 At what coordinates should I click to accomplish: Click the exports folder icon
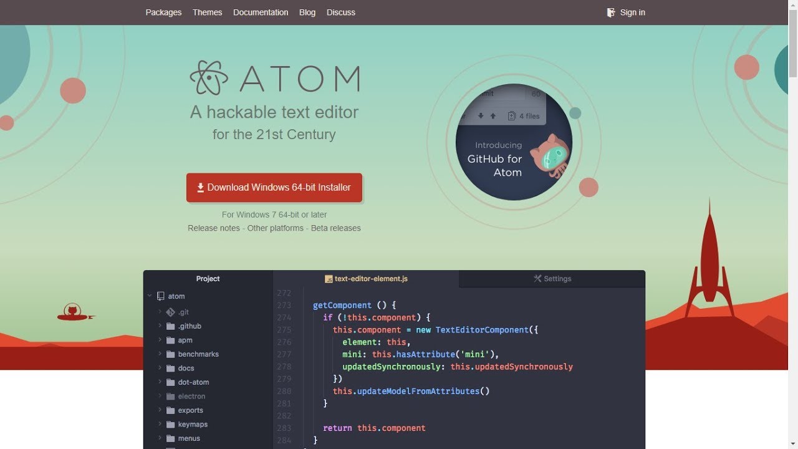170,410
